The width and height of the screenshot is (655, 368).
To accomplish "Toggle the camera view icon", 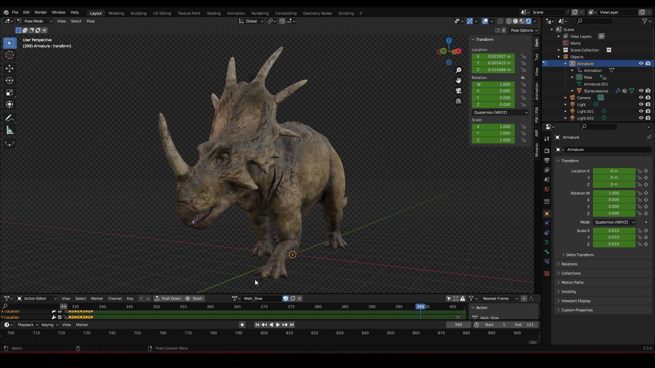I will coord(458,91).
